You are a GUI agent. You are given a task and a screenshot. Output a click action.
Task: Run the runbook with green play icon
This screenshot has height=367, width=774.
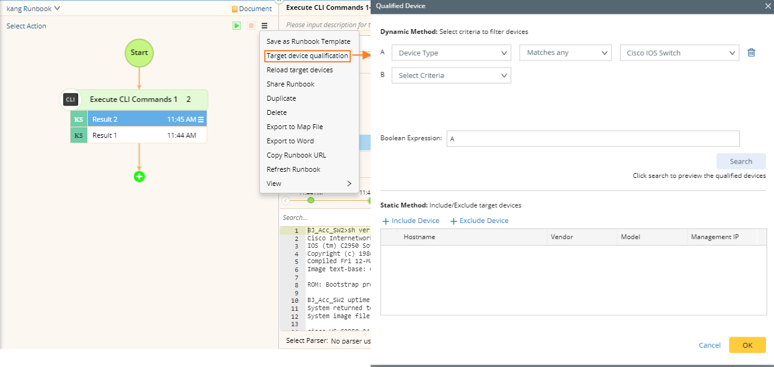[236, 26]
